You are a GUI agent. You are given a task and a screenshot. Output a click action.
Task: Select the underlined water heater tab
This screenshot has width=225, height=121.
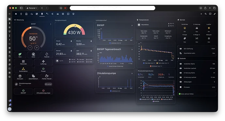(42, 14)
